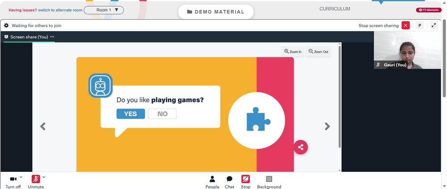Turn off the camera
The image size is (447, 189).
(13, 182)
